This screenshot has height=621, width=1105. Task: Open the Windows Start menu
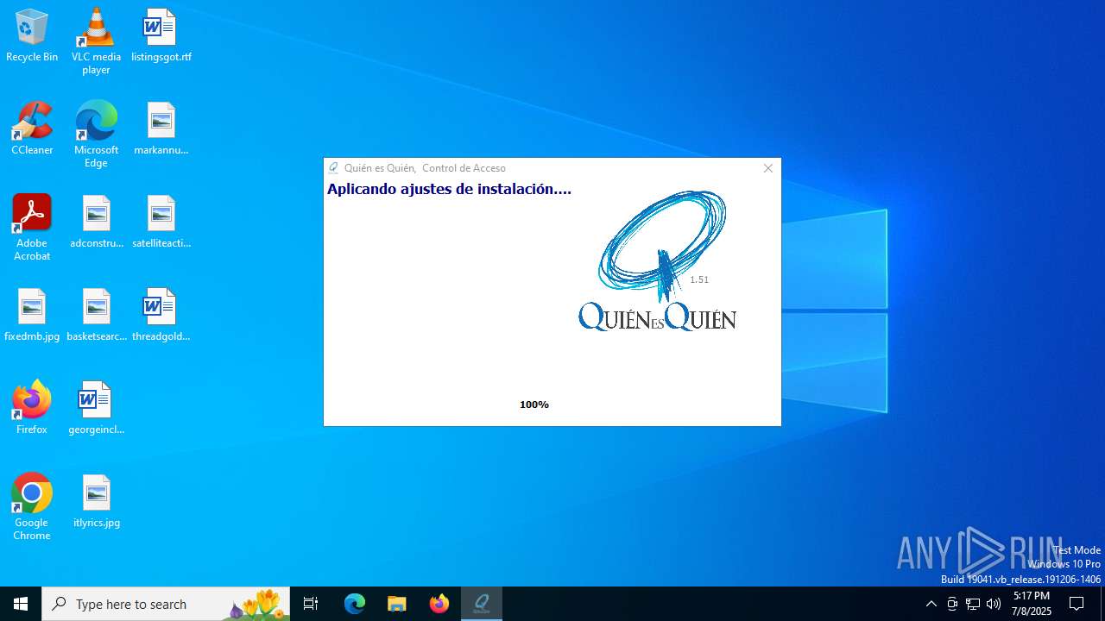[x=21, y=604]
